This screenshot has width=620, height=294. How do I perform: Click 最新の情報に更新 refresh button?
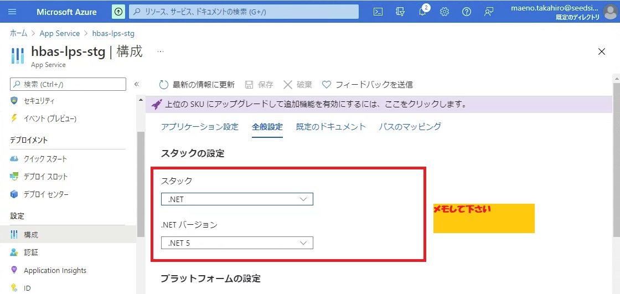197,85
